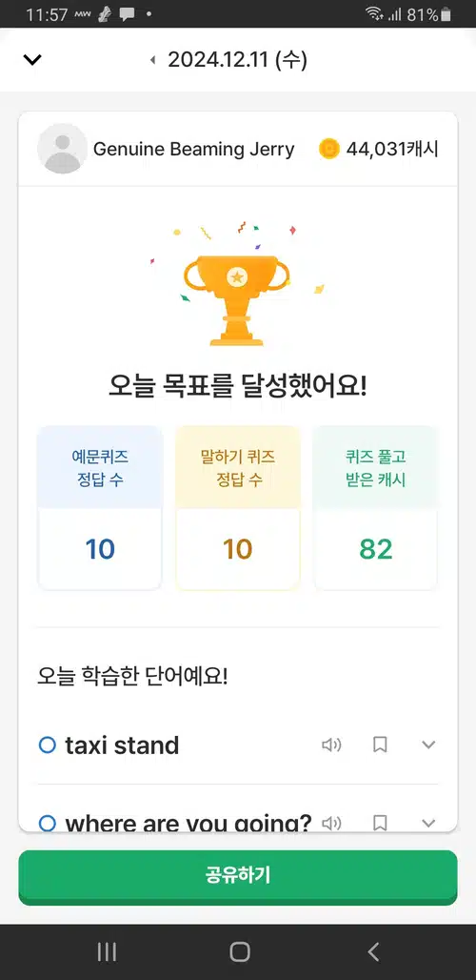Tap the 공유하기 share button

[238, 877]
